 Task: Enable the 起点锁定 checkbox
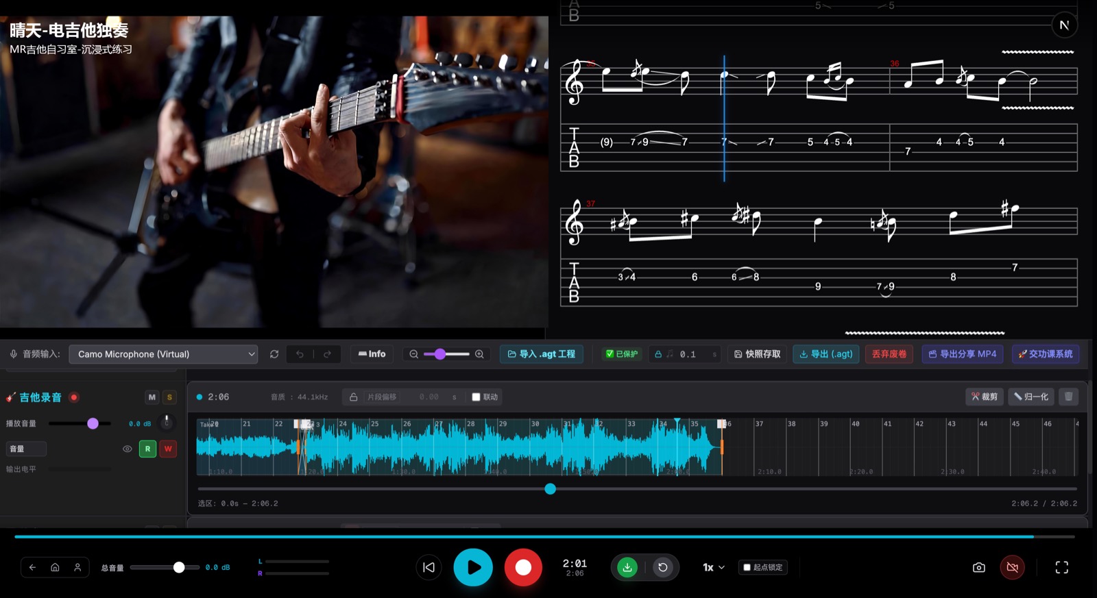click(747, 567)
